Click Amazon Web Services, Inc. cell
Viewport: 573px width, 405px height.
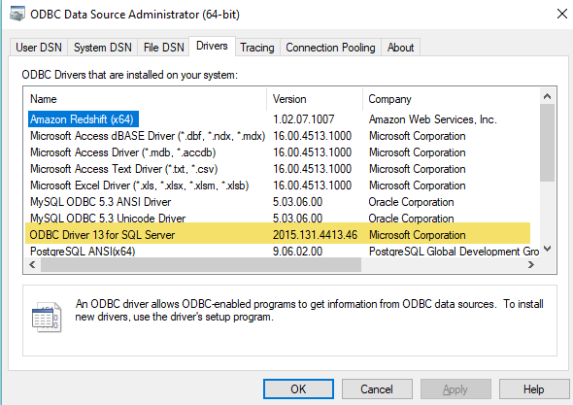(x=433, y=119)
